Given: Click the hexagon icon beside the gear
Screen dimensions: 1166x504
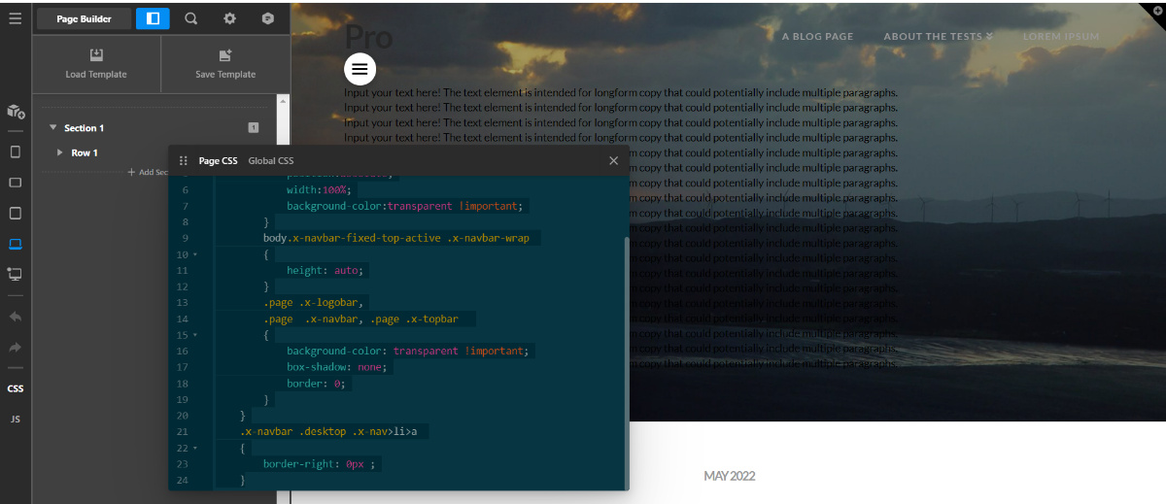Looking at the screenshot, I should click(268, 18).
